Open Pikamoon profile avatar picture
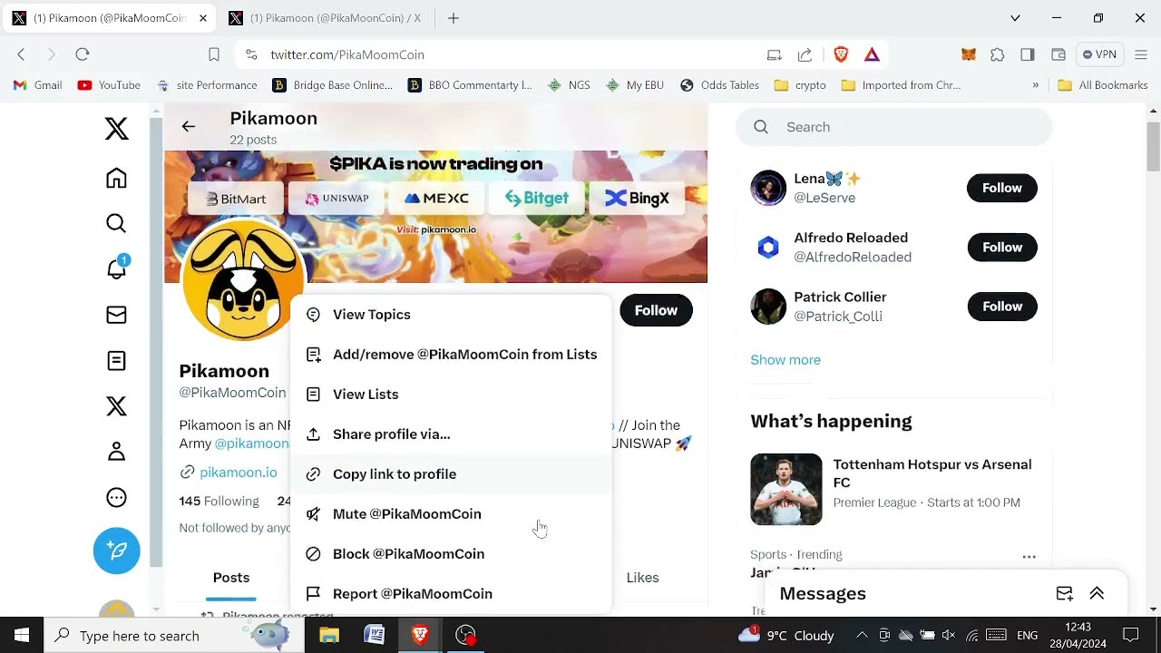The width and height of the screenshot is (1161, 653). pyautogui.click(x=243, y=279)
